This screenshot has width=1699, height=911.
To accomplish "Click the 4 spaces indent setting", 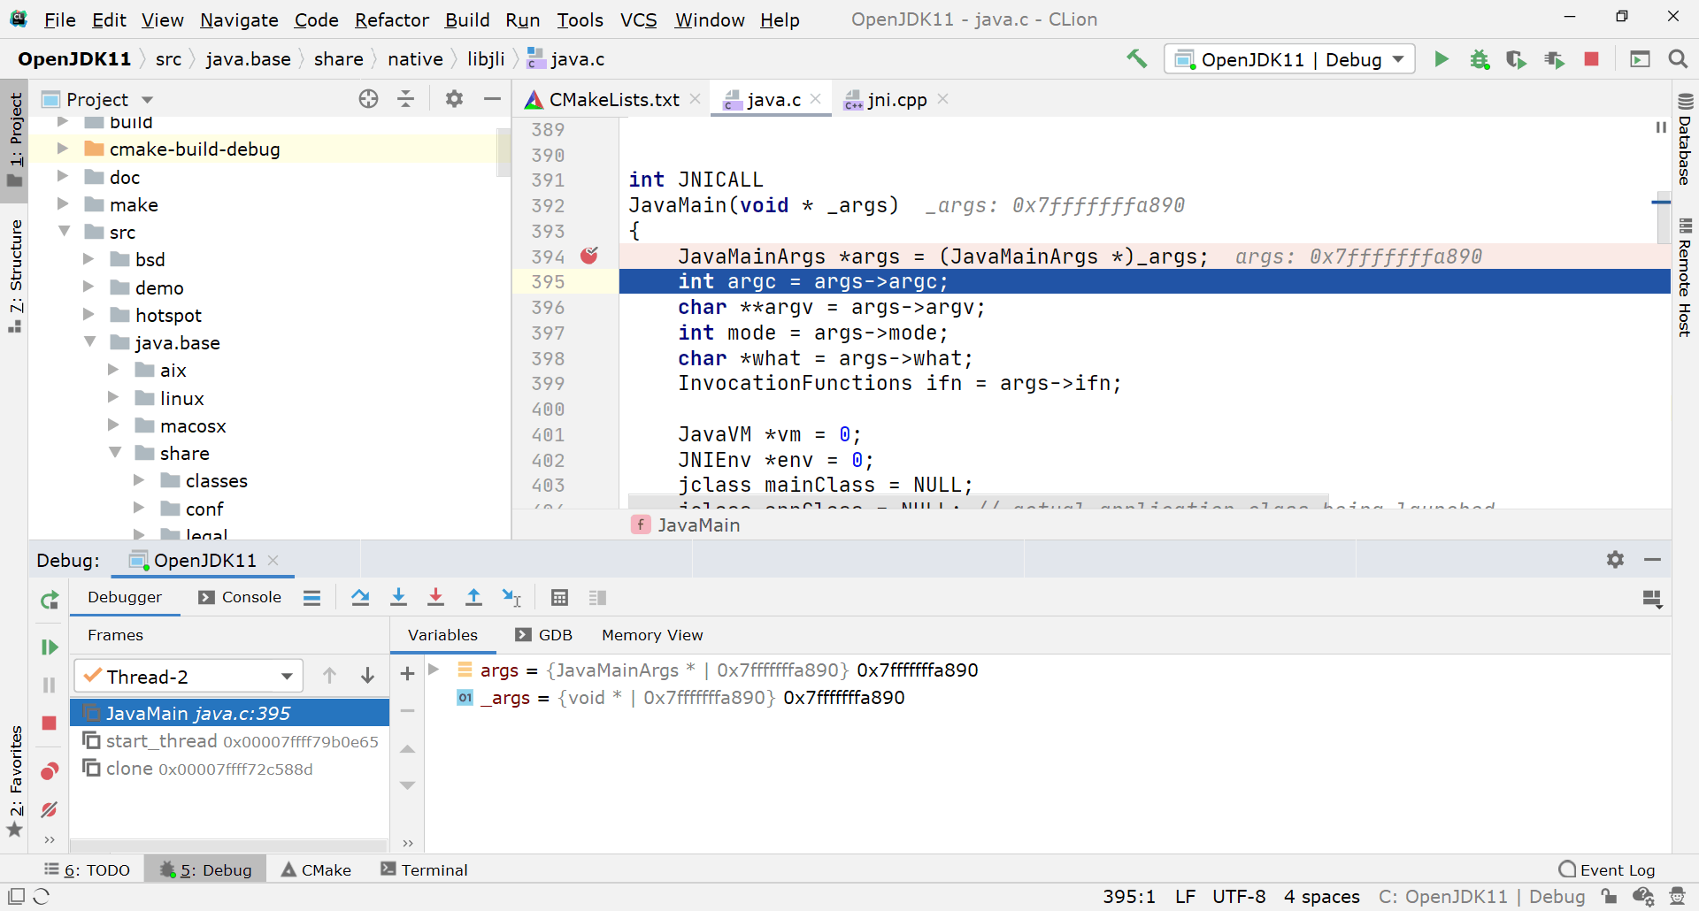I will [1321, 897].
